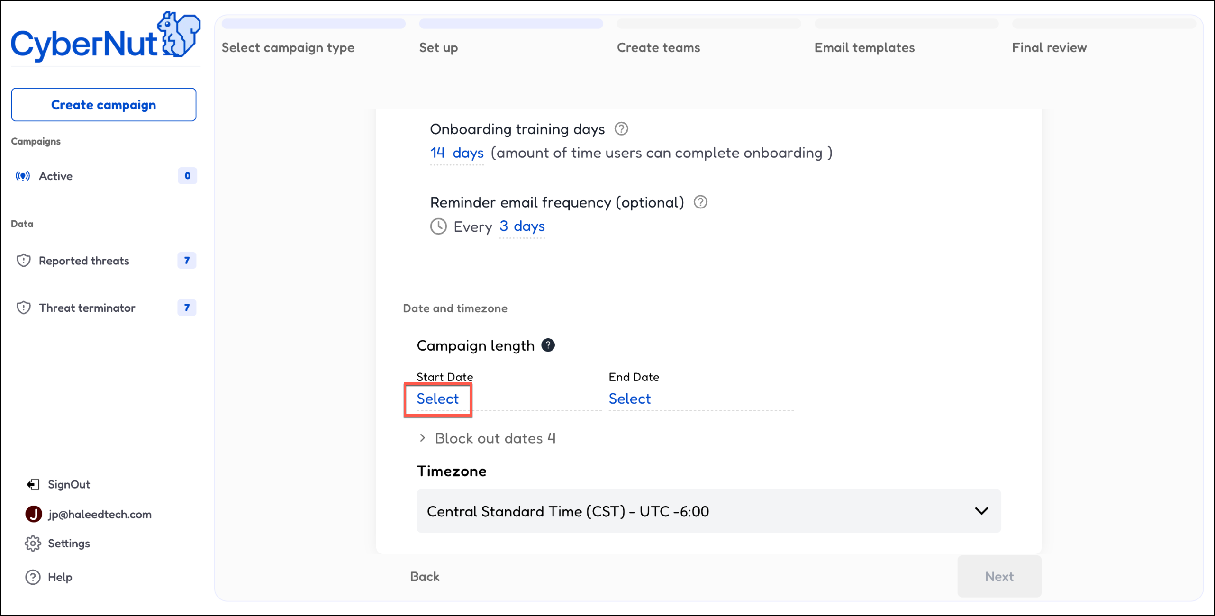The image size is (1215, 616).
Task: Click the Threat terminator shield icon
Action: coord(24,308)
